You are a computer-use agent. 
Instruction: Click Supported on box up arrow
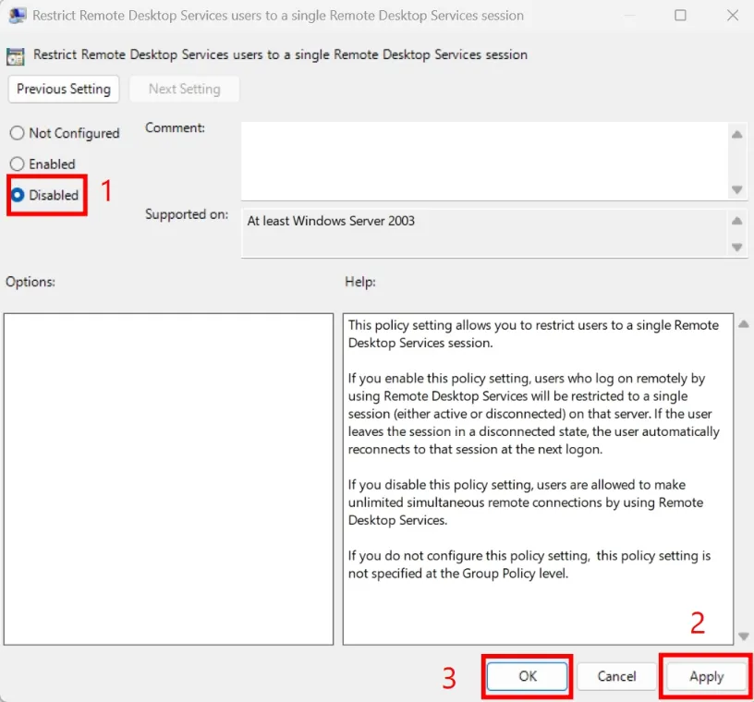pos(736,222)
